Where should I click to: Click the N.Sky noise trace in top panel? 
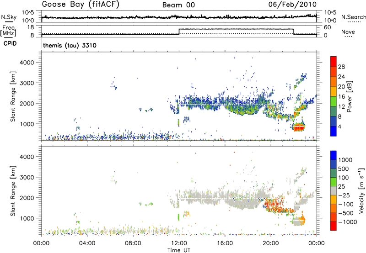click(x=179, y=17)
